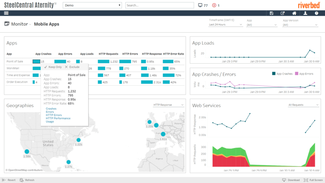Open the App Version filter dropdown
The height and width of the screenshot is (183, 325).
(x=300, y=25)
